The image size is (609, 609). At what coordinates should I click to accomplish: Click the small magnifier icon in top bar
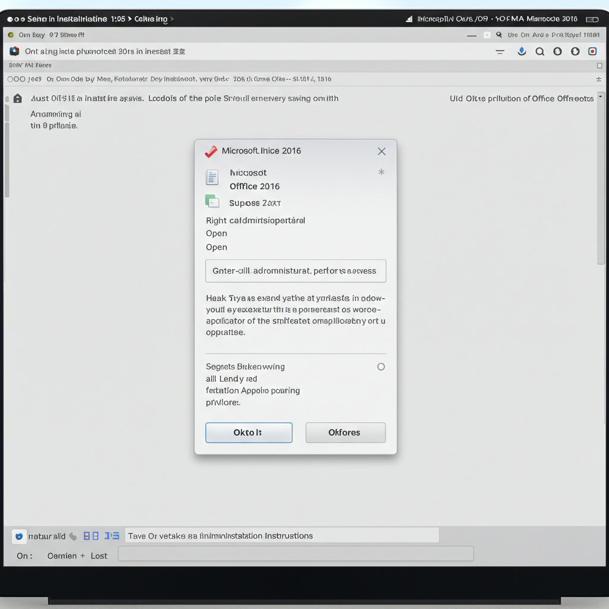pos(499,34)
